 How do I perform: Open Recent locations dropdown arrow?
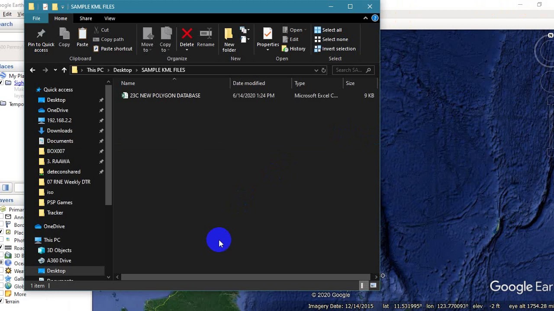pyautogui.click(x=55, y=70)
